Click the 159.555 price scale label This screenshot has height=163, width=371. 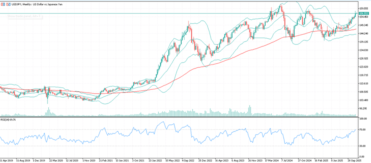364,8
